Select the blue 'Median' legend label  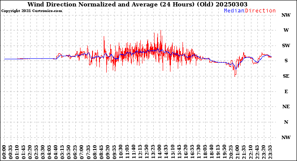coord(234,11)
